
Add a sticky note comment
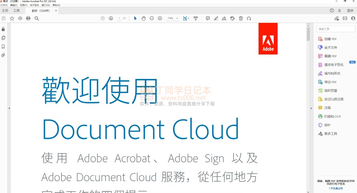(x=208, y=18)
